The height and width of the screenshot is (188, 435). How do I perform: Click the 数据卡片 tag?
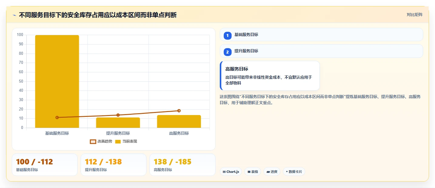294,172
